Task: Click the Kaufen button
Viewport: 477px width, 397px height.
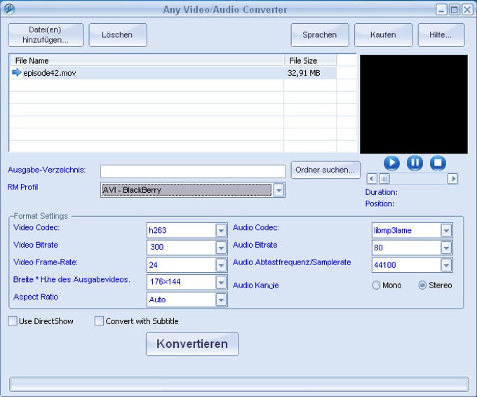Action: pyautogui.click(x=383, y=35)
